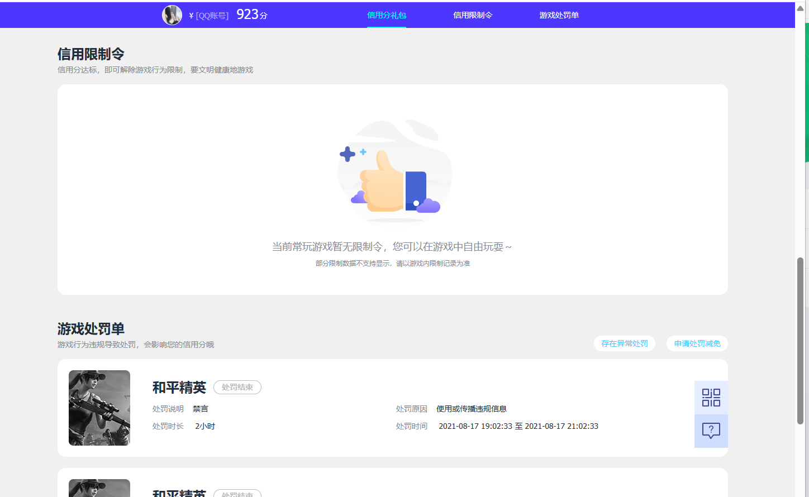Click the 923分 credit score
The height and width of the screenshot is (497, 809).
coord(252,15)
